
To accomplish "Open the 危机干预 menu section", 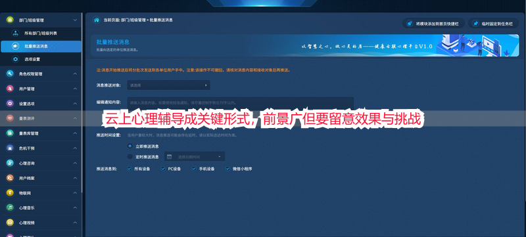I will (x=41, y=148).
